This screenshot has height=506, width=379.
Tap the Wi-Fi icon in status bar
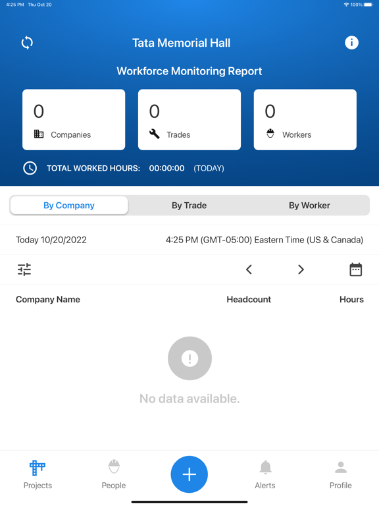[347, 5]
